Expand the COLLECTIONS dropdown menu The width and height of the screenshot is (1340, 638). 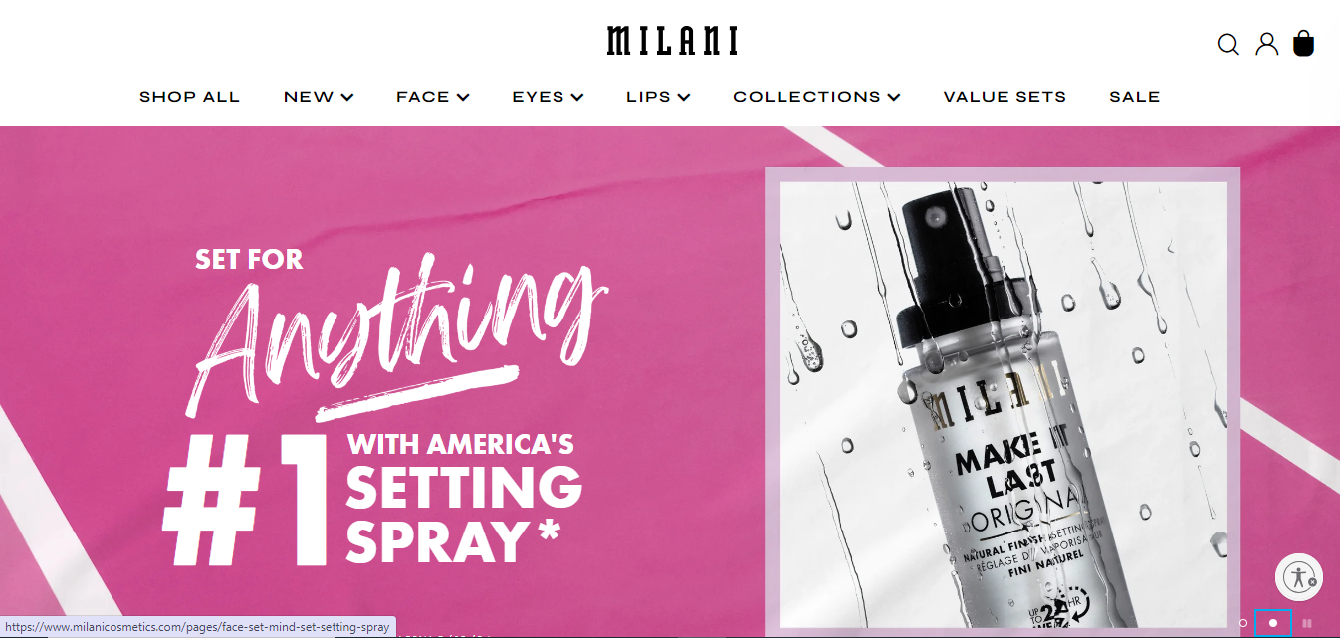pos(816,97)
